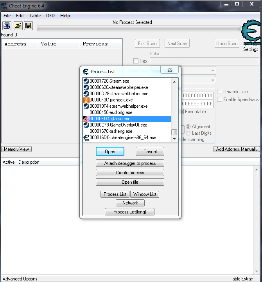Click Java icon beside jucheck.exe
262x282 pixels.
(86, 100)
